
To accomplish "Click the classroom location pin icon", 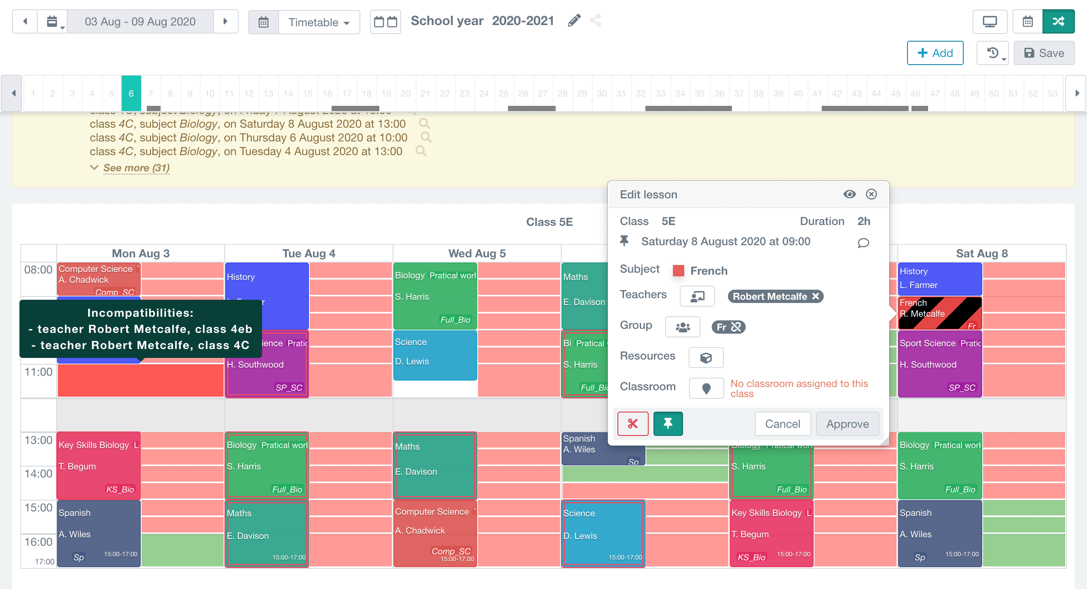I will [x=706, y=388].
